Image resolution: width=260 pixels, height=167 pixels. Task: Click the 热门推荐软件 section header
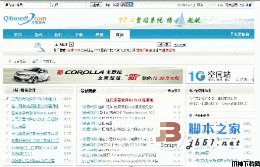click(24, 90)
